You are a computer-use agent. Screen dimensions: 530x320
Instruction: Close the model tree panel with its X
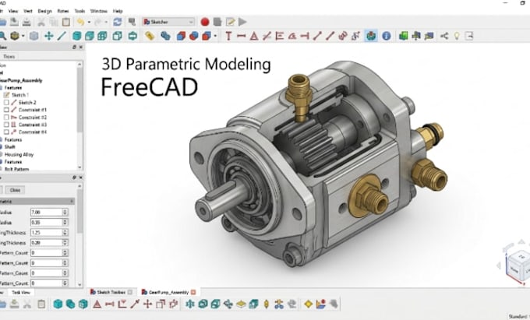pyautogui.click(x=81, y=47)
